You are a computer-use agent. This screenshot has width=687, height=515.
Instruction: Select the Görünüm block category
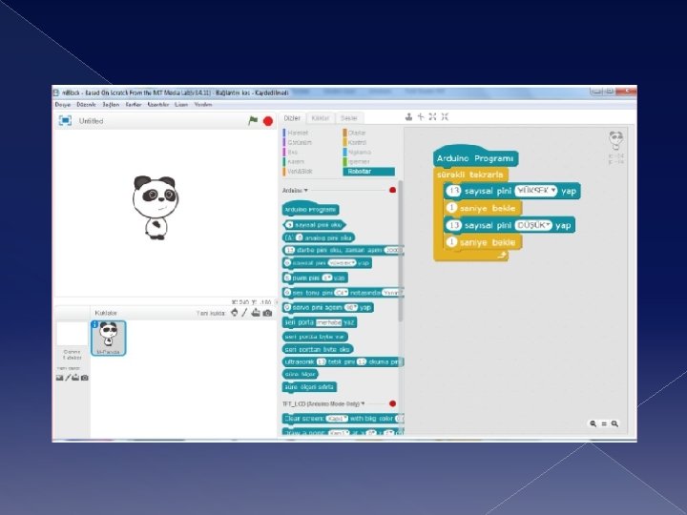tap(298, 142)
